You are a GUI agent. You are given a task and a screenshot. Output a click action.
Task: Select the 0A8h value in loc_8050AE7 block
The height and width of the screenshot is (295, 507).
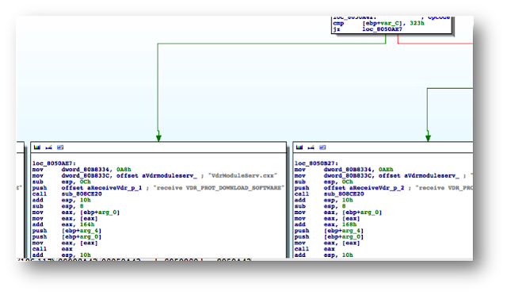(x=124, y=170)
